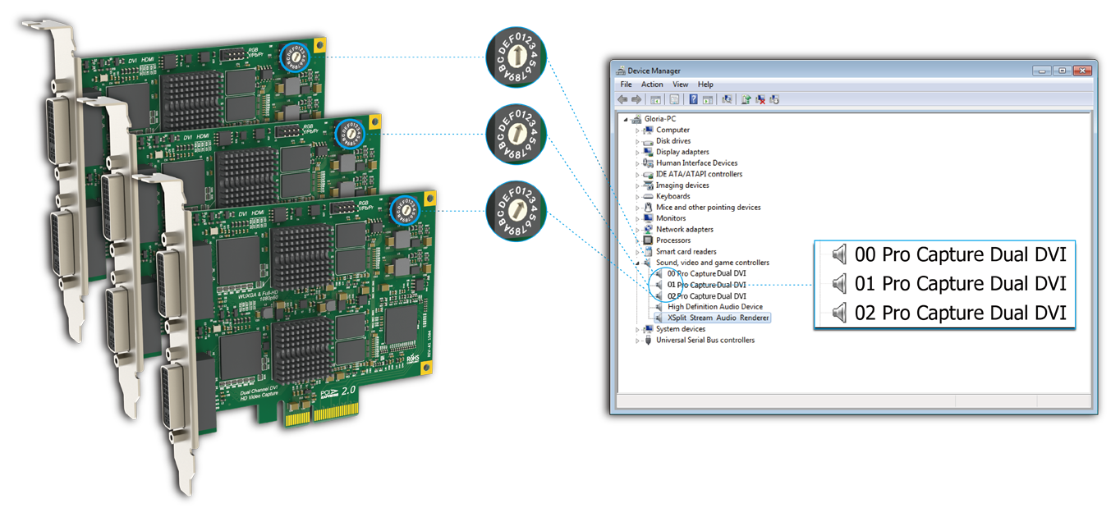The image size is (1120, 517).
Task: Open the File menu
Action: point(626,85)
